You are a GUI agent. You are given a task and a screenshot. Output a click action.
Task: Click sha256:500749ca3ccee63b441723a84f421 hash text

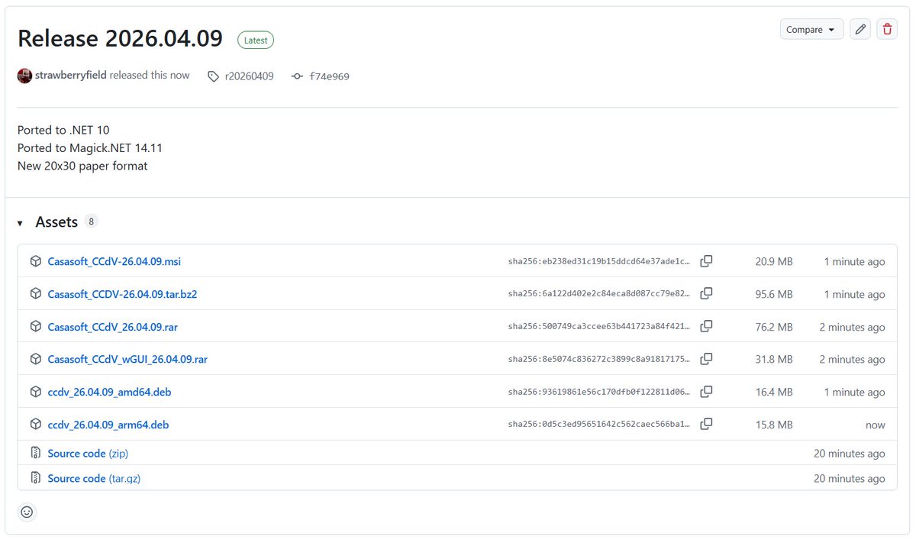click(x=600, y=327)
